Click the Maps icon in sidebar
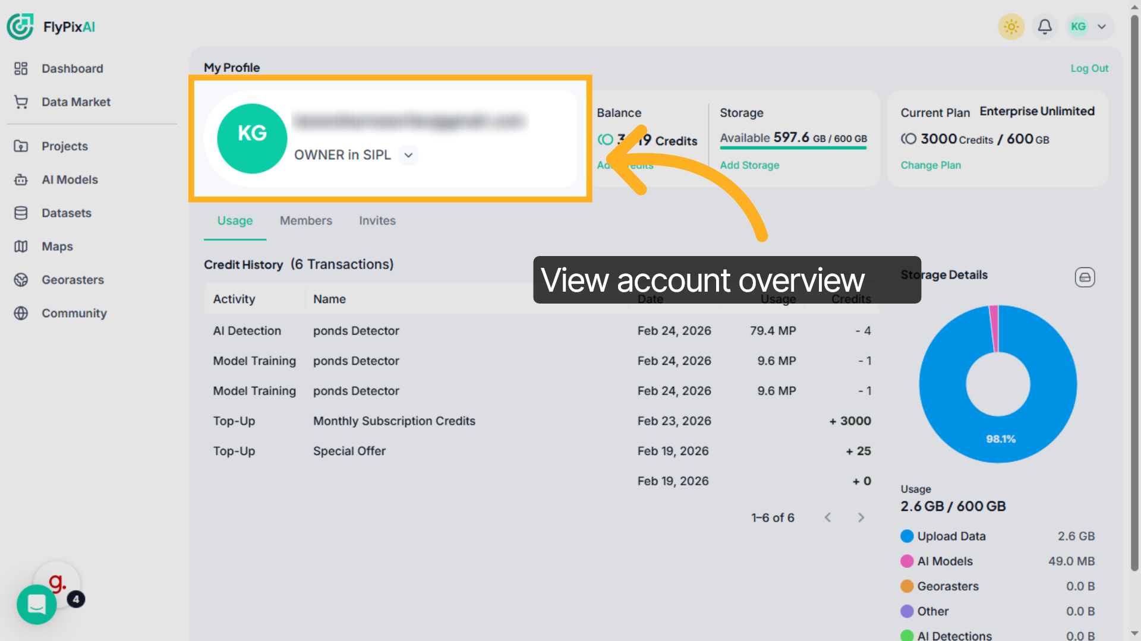 tap(21, 246)
